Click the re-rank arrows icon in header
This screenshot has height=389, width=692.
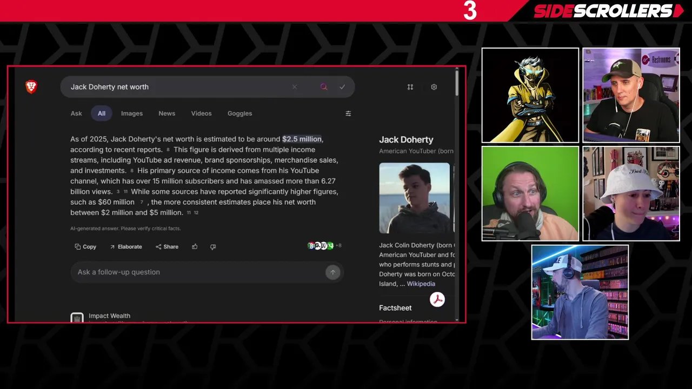(x=410, y=87)
